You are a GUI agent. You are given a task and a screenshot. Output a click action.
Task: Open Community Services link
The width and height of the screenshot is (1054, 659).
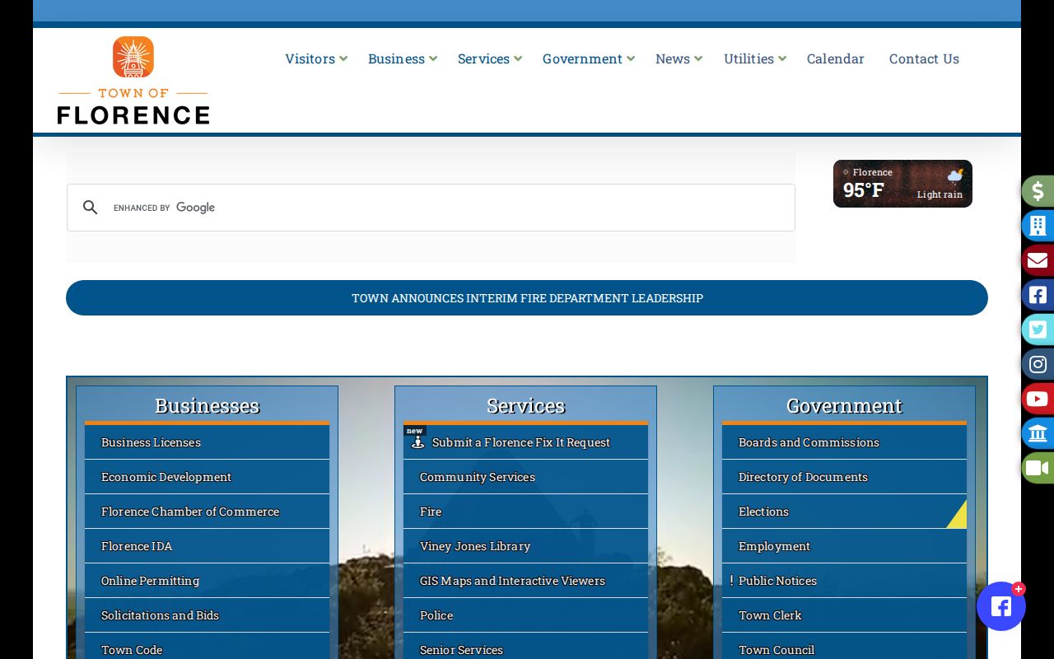(525, 477)
